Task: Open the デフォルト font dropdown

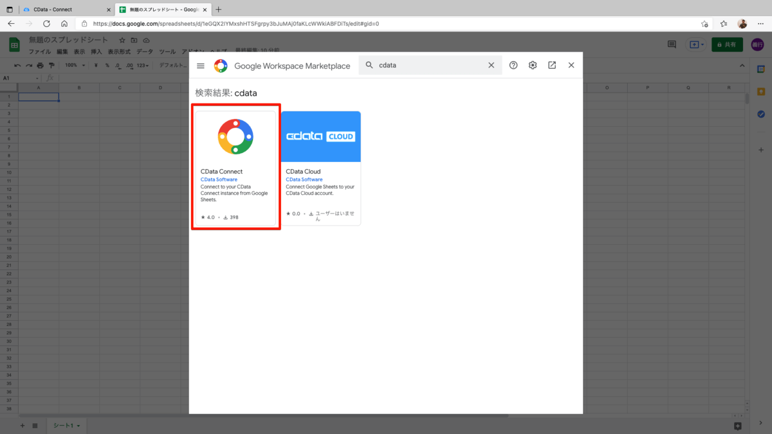Action: pyautogui.click(x=172, y=65)
